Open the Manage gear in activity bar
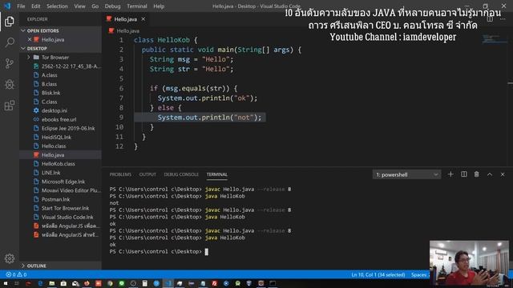 coord(9,258)
